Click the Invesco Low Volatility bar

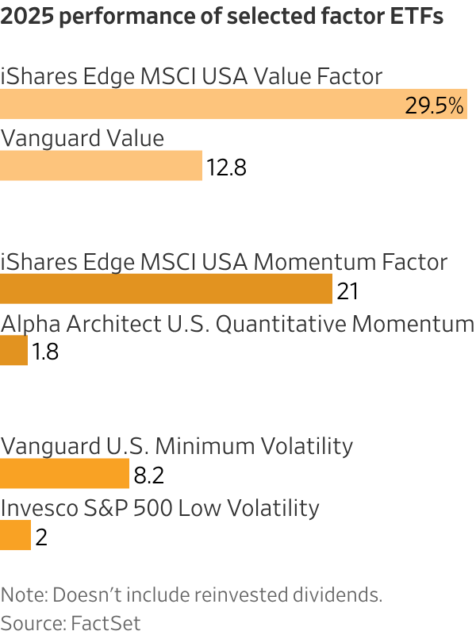click(x=15, y=536)
